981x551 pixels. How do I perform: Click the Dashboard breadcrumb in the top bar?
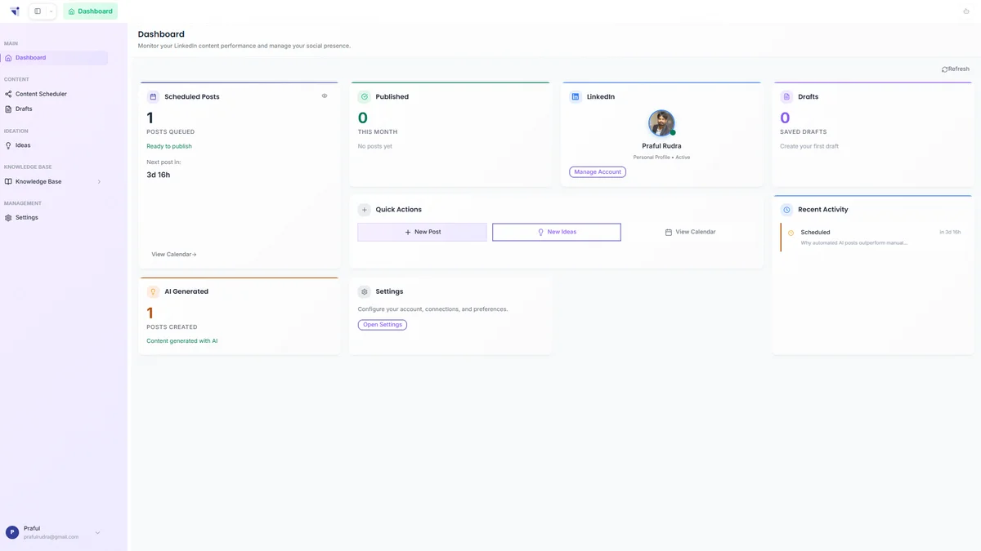[x=90, y=11]
